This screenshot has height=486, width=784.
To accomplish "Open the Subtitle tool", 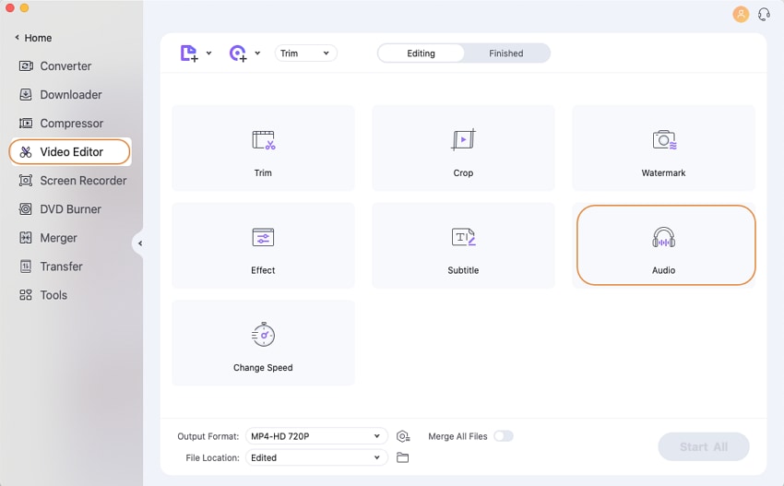I will tap(463, 245).
